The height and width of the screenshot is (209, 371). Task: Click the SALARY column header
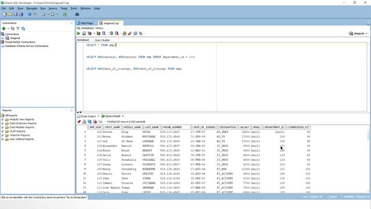point(244,127)
